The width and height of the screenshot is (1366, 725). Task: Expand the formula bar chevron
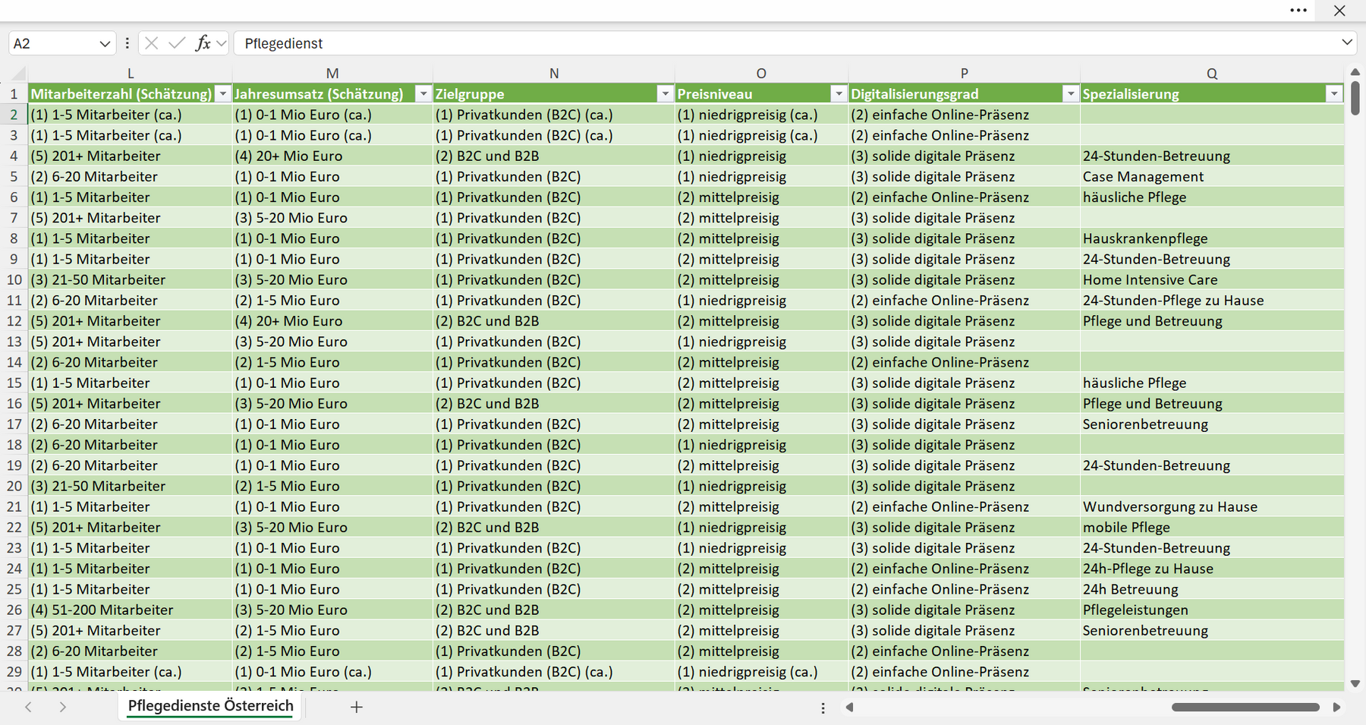1347,43
